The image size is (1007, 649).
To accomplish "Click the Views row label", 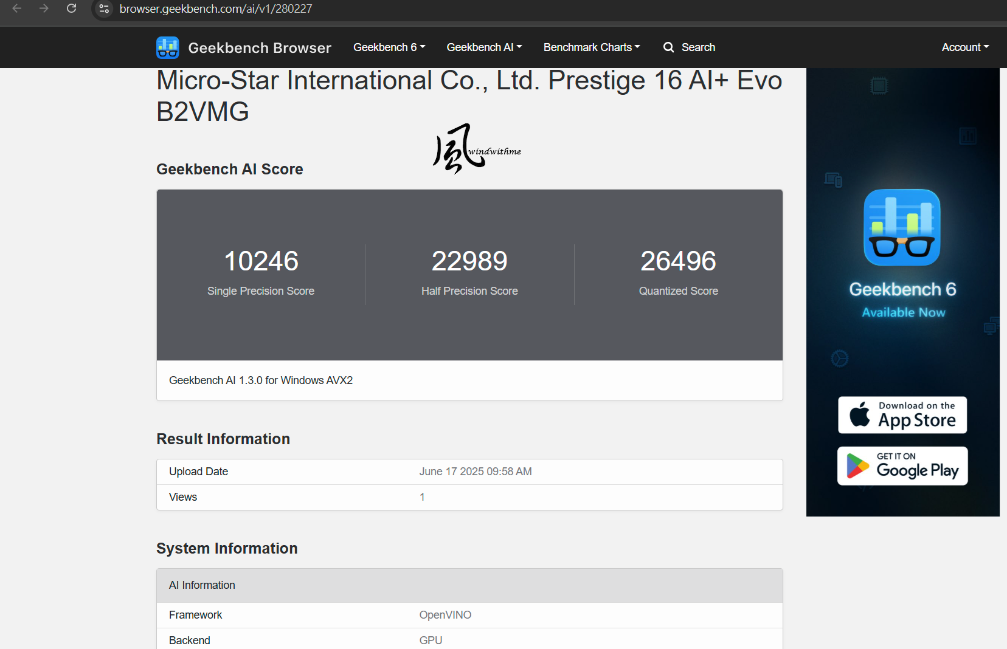I will point(183,497).
